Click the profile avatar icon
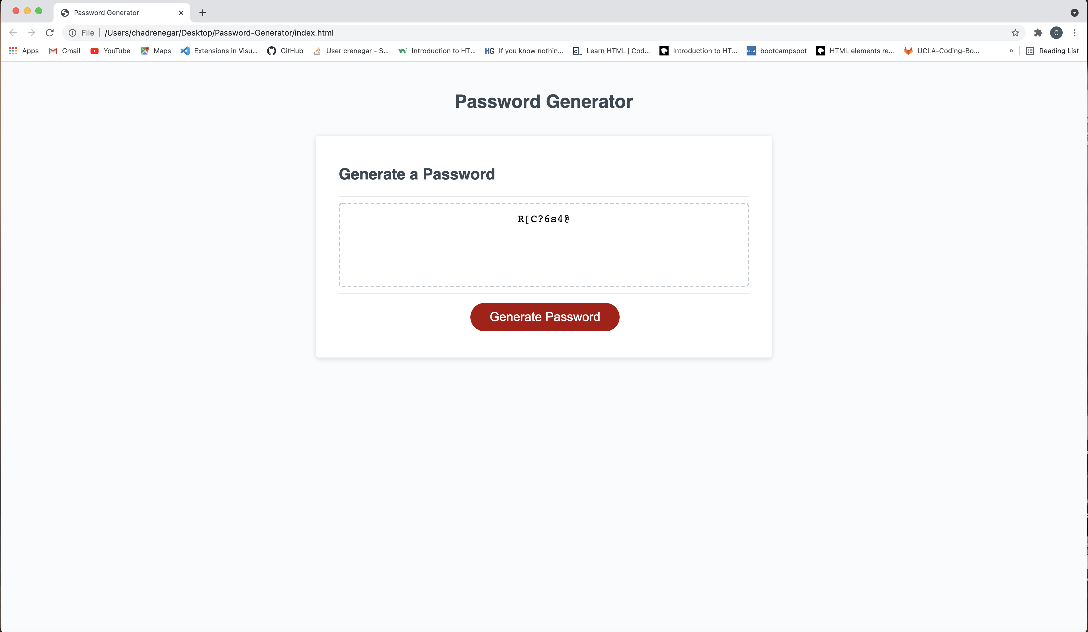Viewport: 1088px width, 632px height. 1056,32
